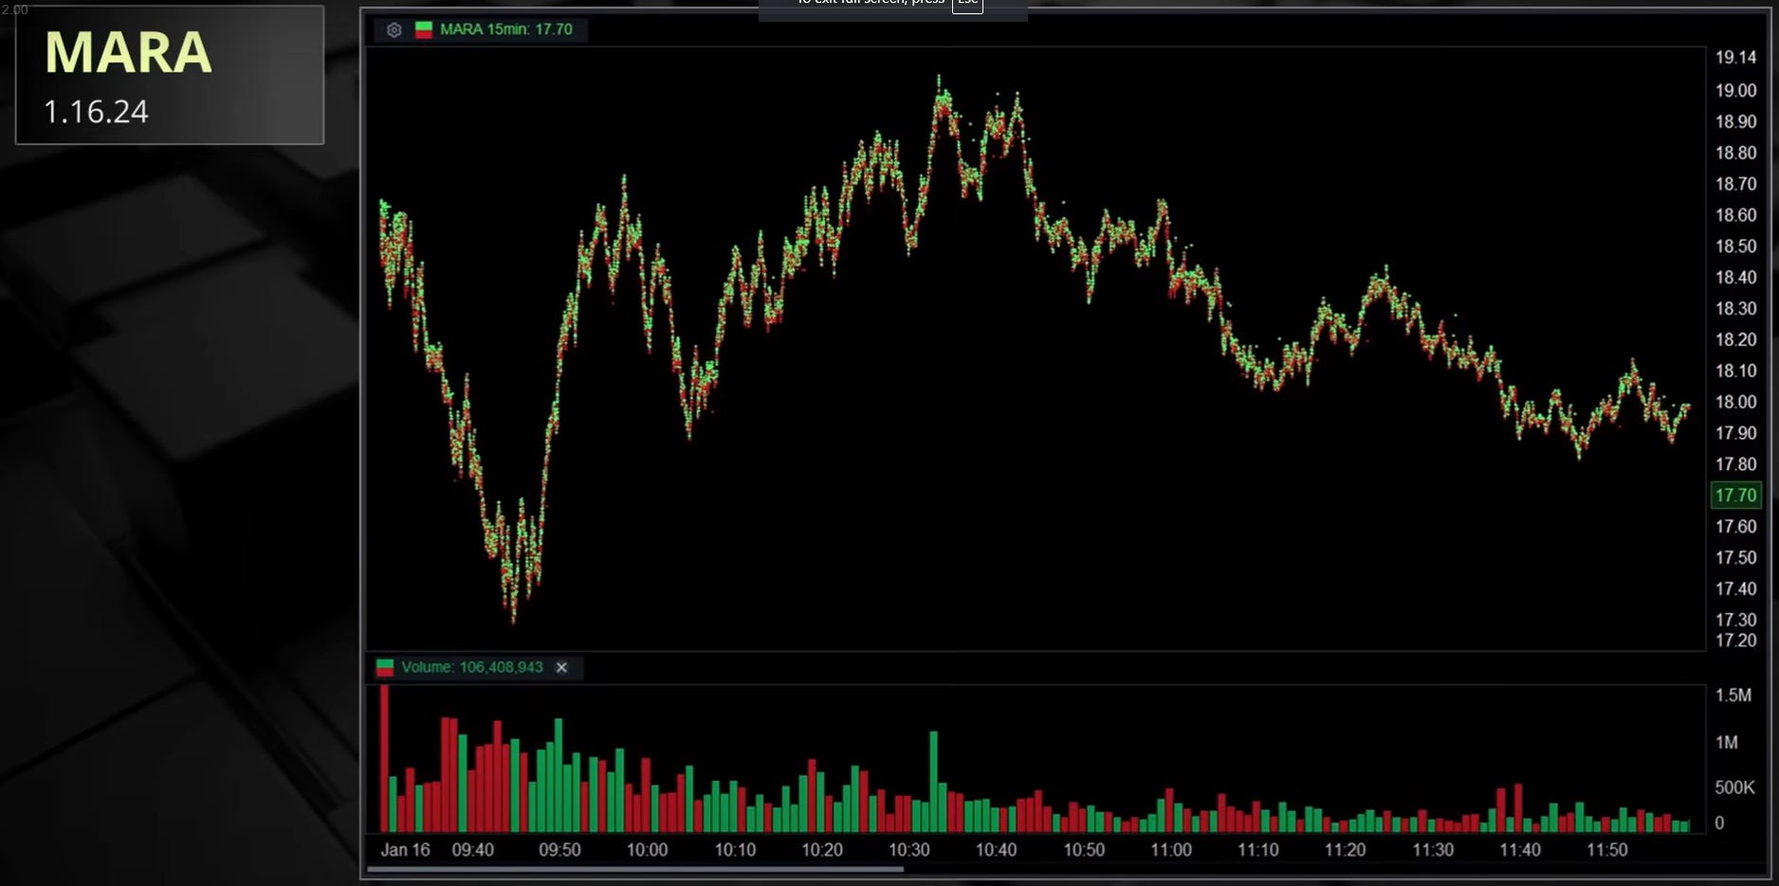The image size is (1779, 886).
Task: Click the Esc key hint at top
Action: pos(967,5)
